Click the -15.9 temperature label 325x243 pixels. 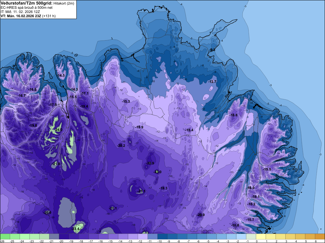139,127
